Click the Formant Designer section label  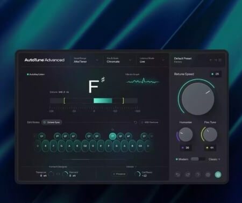(58, 166)
